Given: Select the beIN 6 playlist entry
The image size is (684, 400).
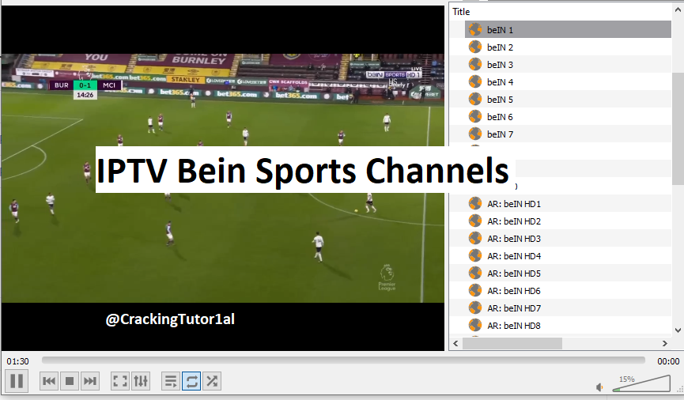Looking at the screenshot, I should 568,117.
